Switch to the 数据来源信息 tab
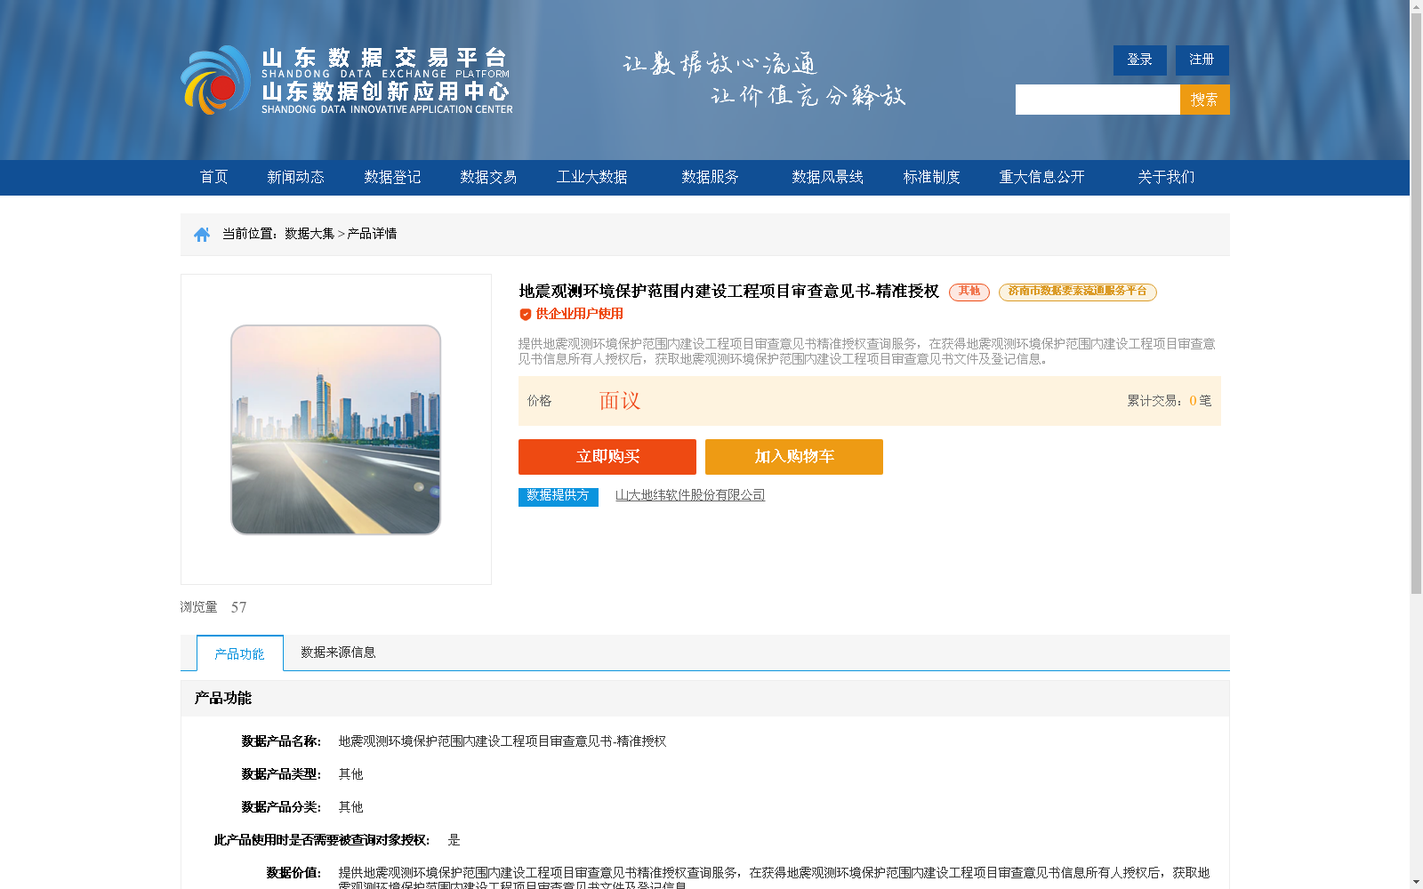The image size is (1423, 889). point(337,652)
